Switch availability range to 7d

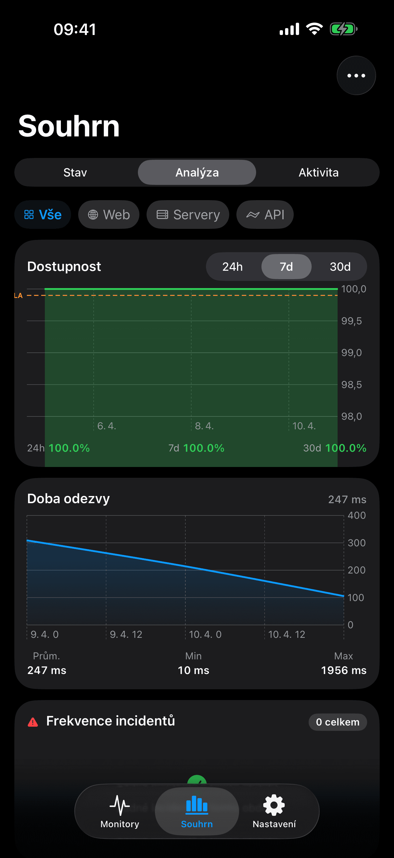(286, 267)
